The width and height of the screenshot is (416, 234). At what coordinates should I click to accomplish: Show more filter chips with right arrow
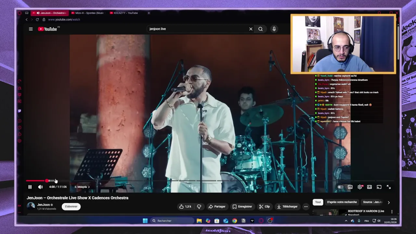click(x=389, y=202)
